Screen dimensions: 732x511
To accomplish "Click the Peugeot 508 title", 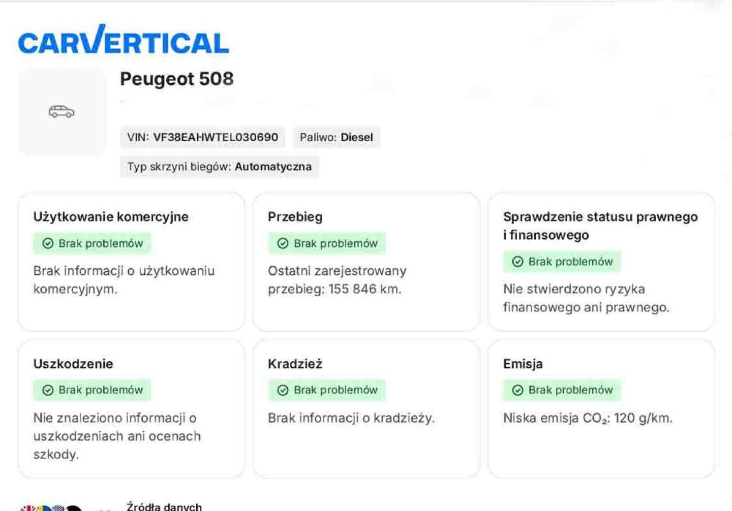I will click(x=176, y=79).
